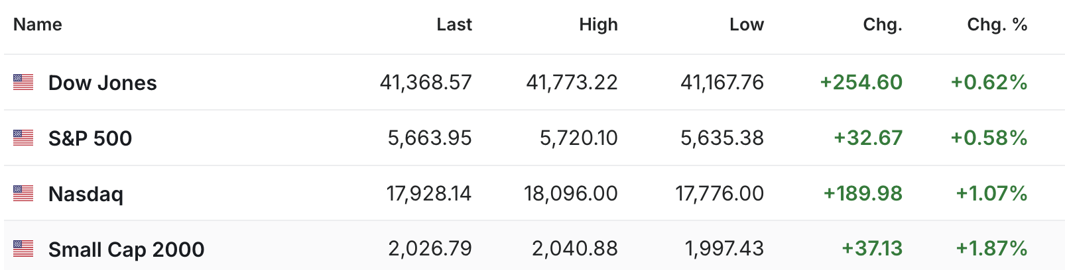Screen dimensions: 1065x270
Task: Sort table by Name column header
Action: coord(38,24)
